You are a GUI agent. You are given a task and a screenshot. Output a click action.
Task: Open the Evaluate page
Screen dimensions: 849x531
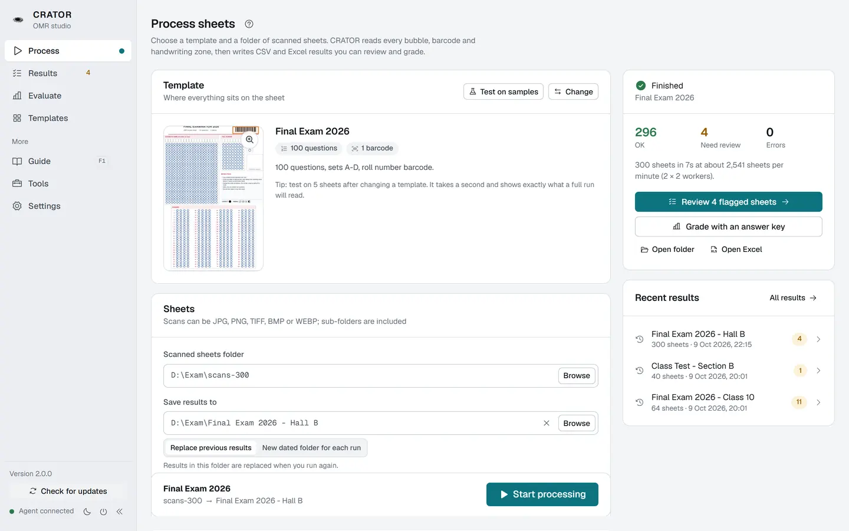click(68, 96)
